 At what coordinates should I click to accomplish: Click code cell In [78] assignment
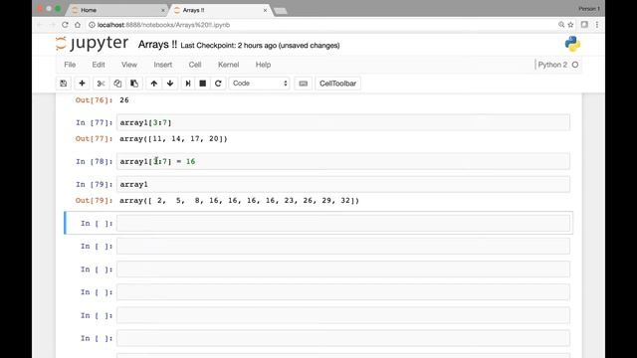pos(343,161)
